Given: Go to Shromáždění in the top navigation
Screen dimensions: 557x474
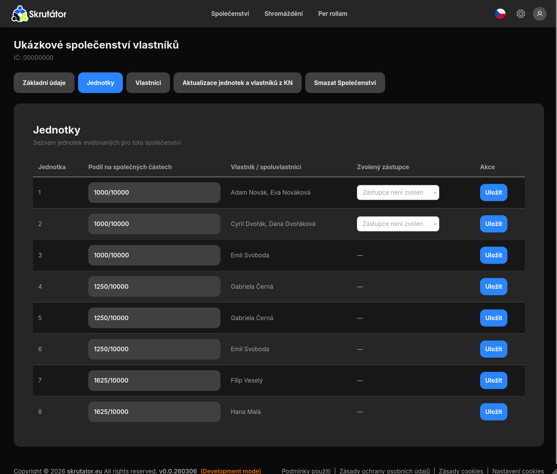Looking at the screenshot, I should point(284,14).
